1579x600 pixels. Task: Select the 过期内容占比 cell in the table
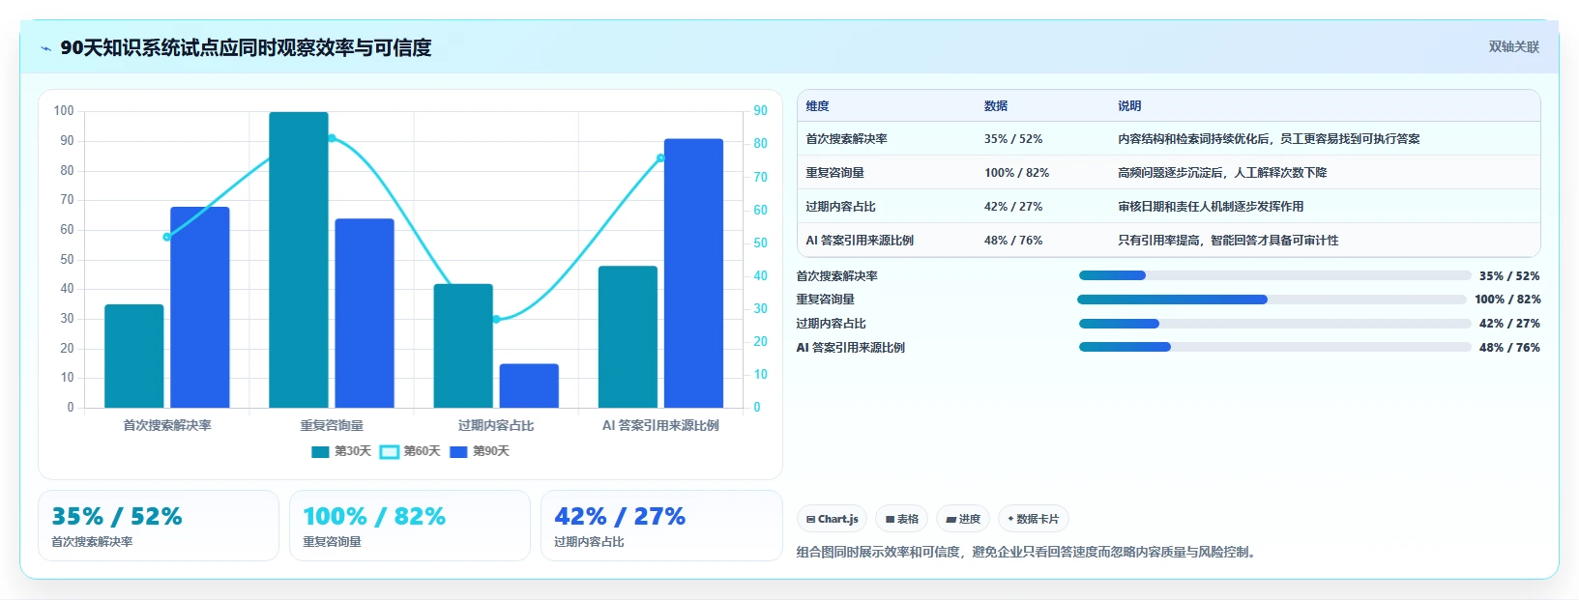click(840, 207)
